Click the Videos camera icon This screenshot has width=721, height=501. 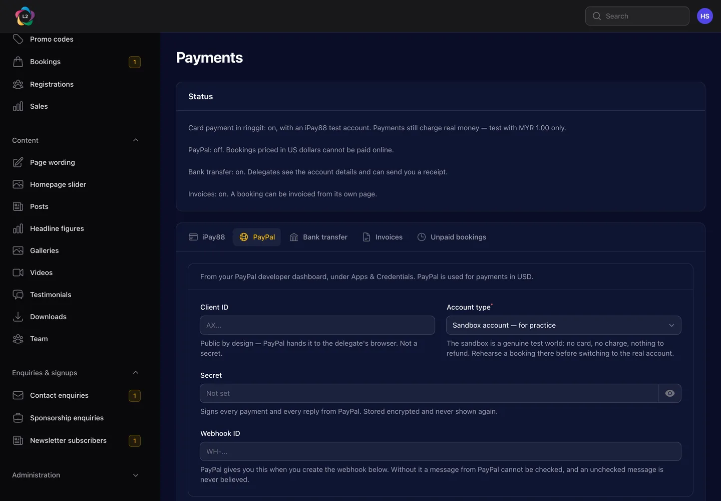click(18, 273)
